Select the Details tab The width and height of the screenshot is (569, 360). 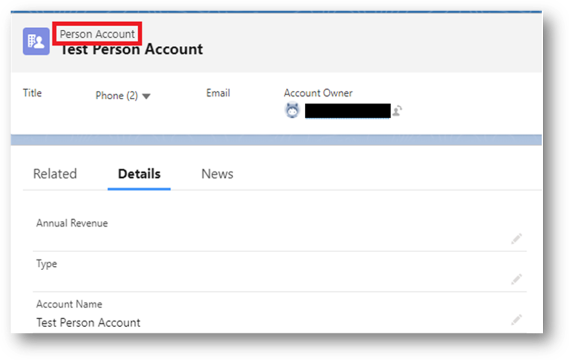[139, 174]
